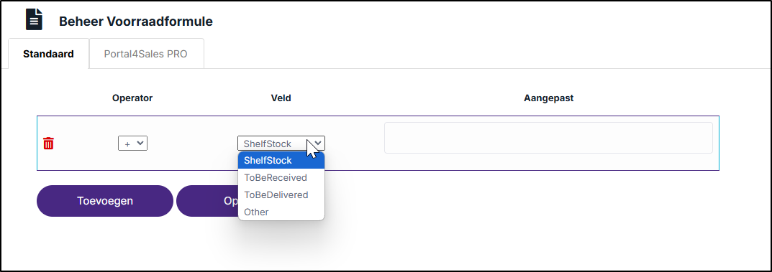
Task: Click the Aangepast column header
Action: click(x=548, y=98)
